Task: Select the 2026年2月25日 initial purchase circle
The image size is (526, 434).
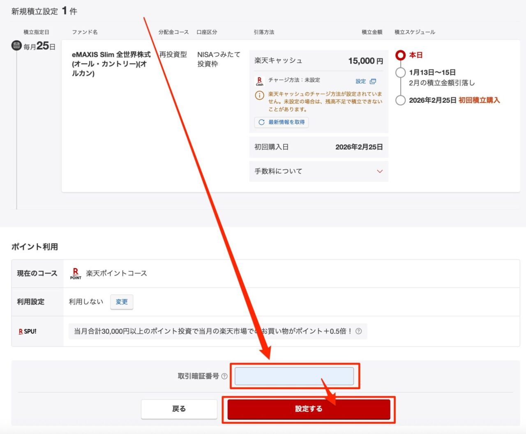Action: 401,100
